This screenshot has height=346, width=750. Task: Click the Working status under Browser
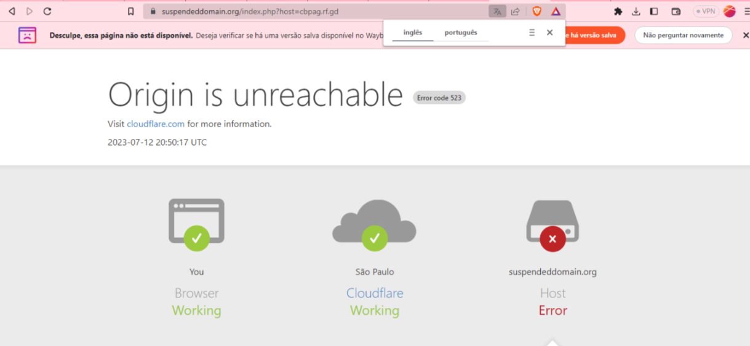click(196, 310)
